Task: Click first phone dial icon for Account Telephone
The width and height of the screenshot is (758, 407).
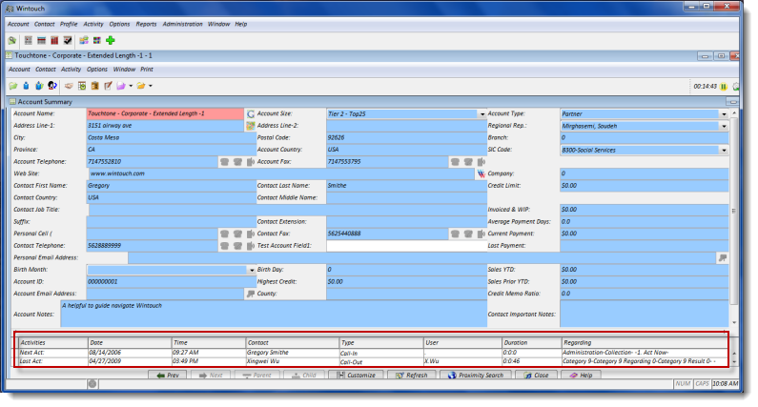Action: click(224, 162)
